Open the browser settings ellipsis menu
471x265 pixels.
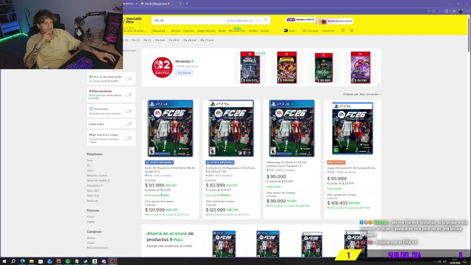coord(467,11)
